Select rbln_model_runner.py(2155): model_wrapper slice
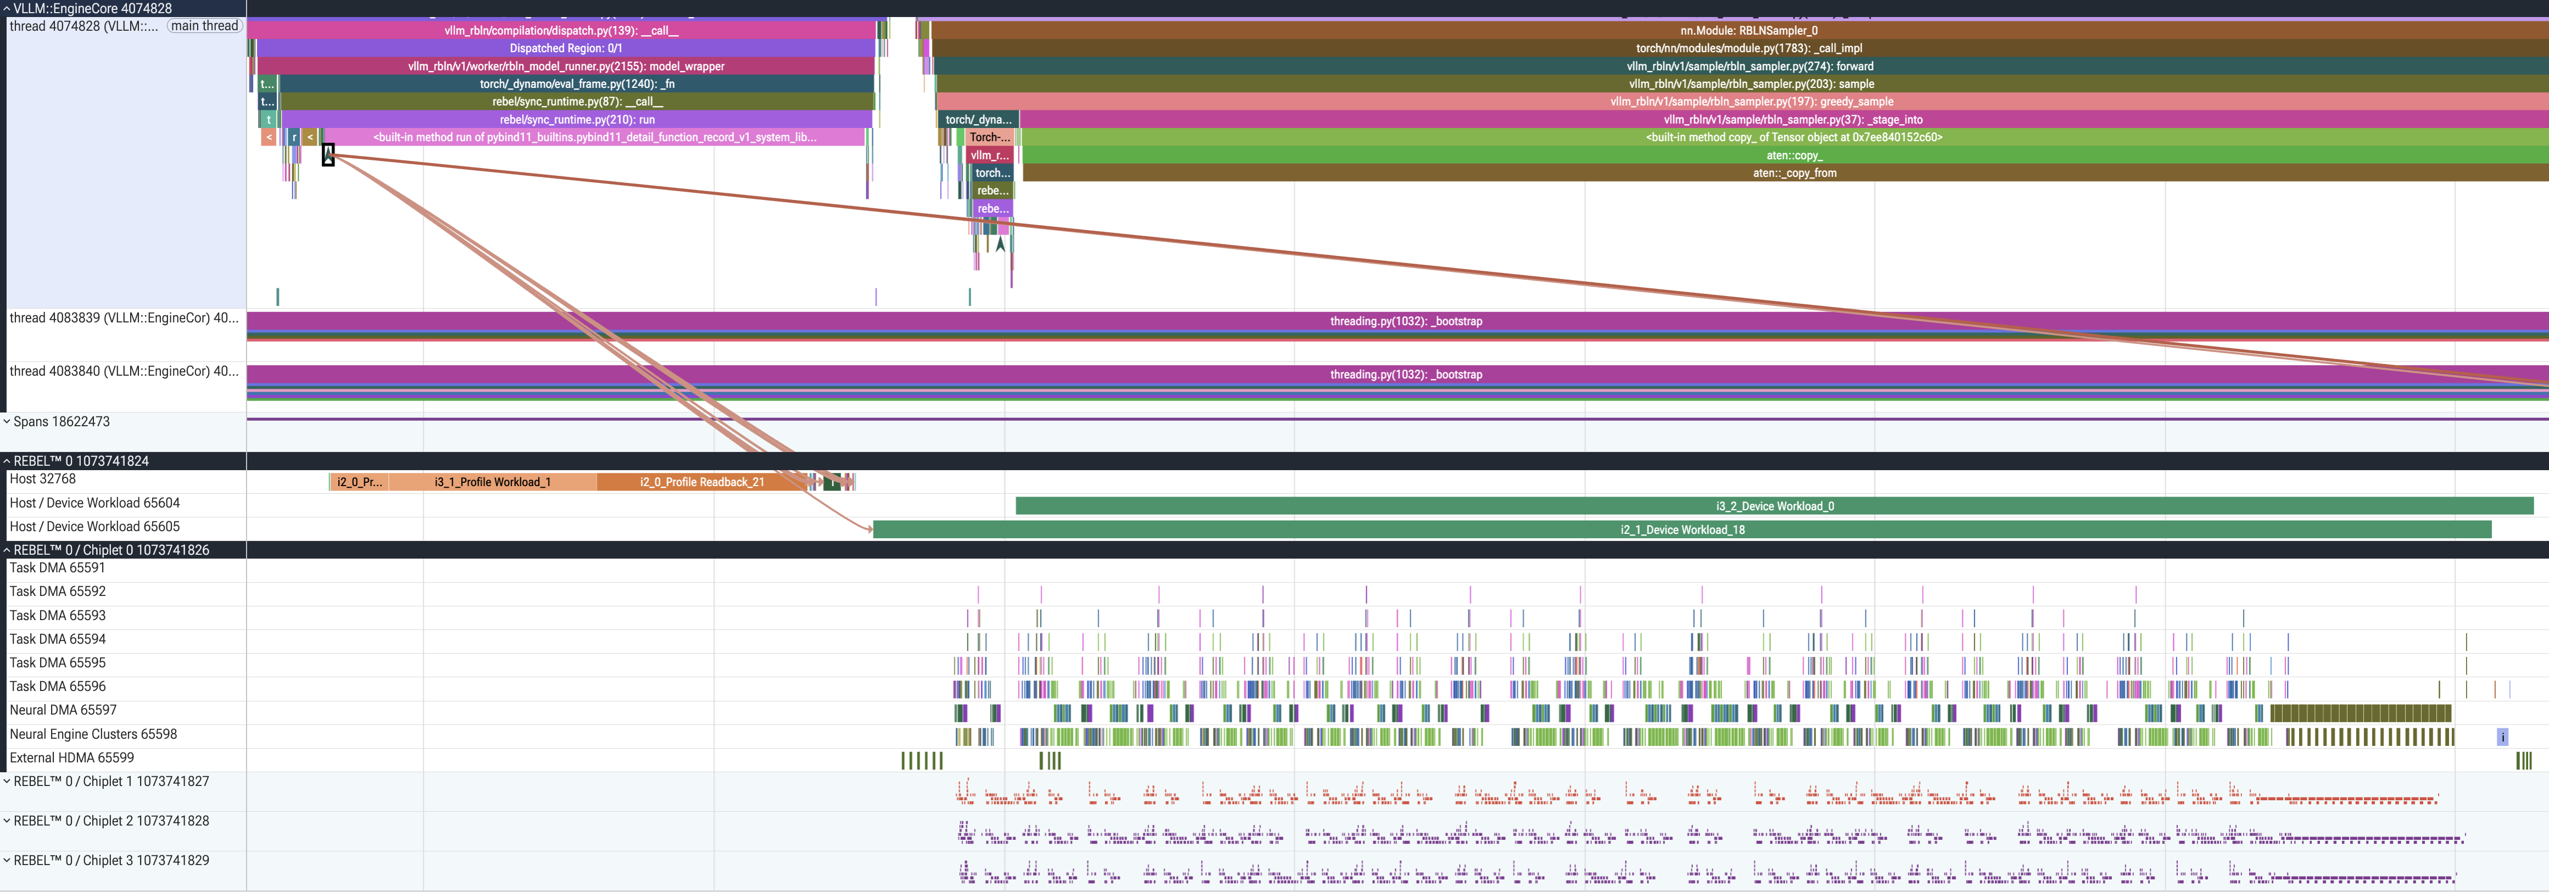 click(x=565, y=66)
